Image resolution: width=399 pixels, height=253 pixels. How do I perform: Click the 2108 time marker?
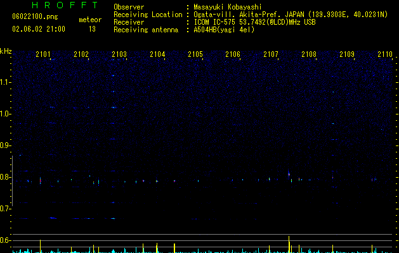tap(309, 54)
